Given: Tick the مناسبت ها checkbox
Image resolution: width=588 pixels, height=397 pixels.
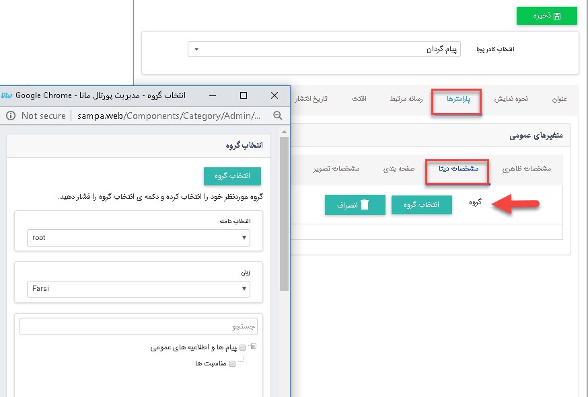Looking at the screenshot, I should coord(233,364).
